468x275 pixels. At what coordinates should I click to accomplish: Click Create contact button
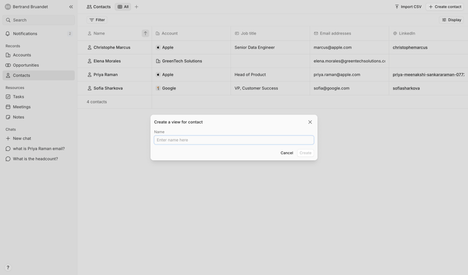coord(445,6)
